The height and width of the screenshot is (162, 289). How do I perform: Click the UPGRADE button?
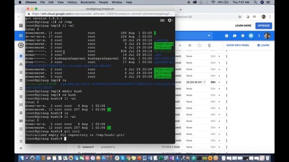[264, 26]
